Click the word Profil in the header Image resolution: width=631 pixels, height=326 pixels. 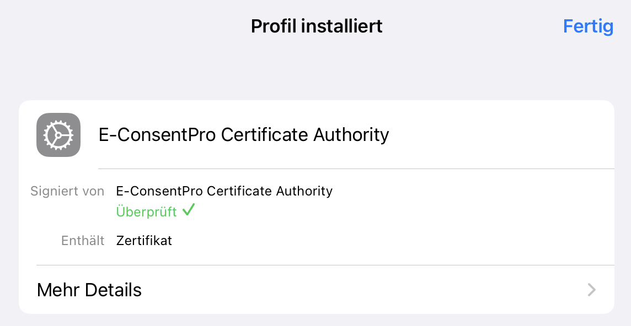[273, 26]
